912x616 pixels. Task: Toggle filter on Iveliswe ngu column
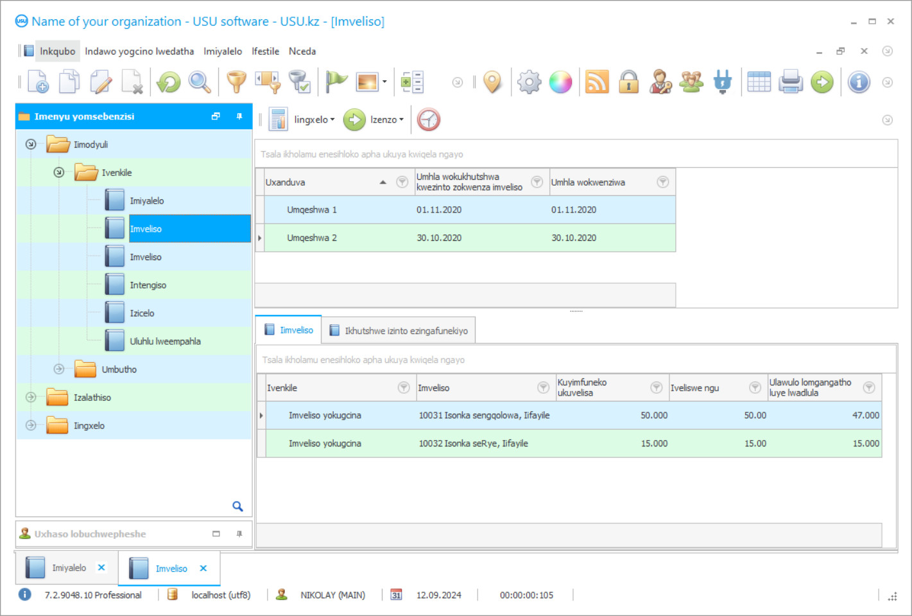point(755,388)
